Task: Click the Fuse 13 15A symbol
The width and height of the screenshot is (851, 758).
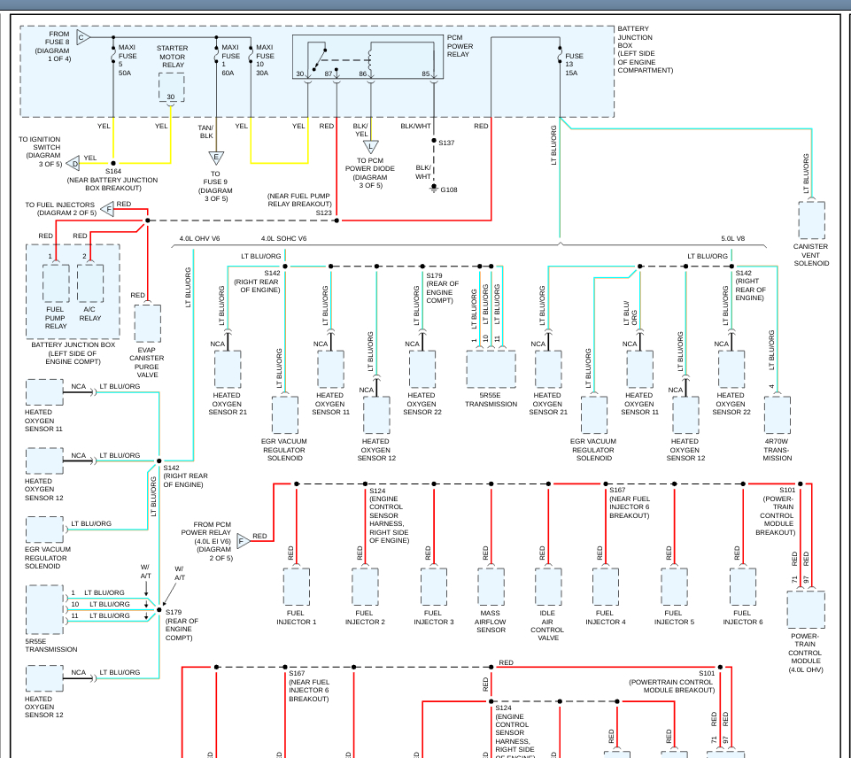Action: pos(560,60)
